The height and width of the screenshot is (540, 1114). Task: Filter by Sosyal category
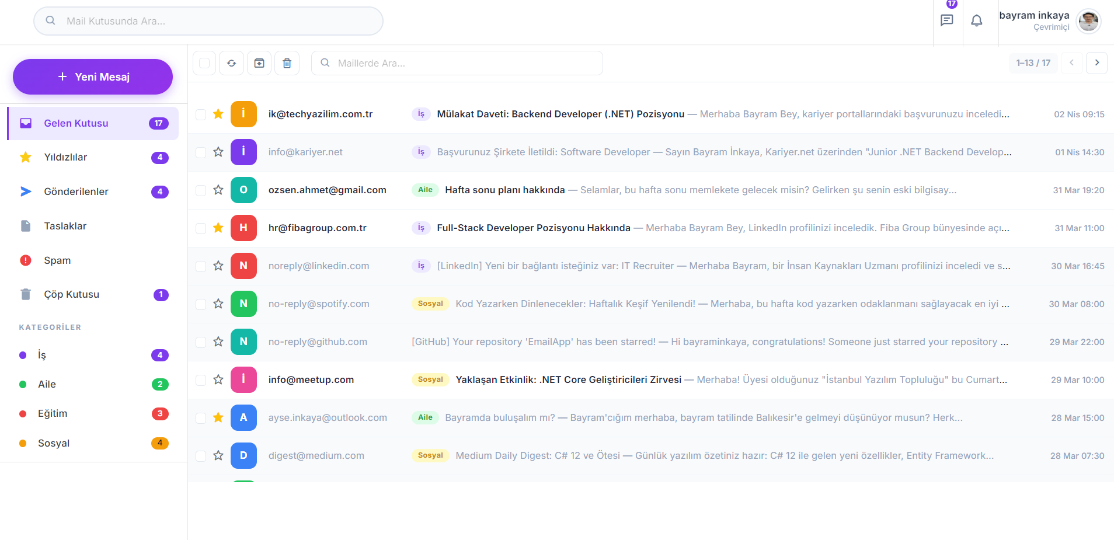coord(93,443)
